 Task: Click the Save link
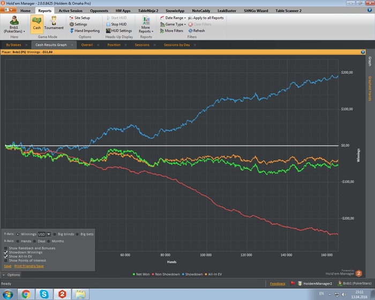7,266
